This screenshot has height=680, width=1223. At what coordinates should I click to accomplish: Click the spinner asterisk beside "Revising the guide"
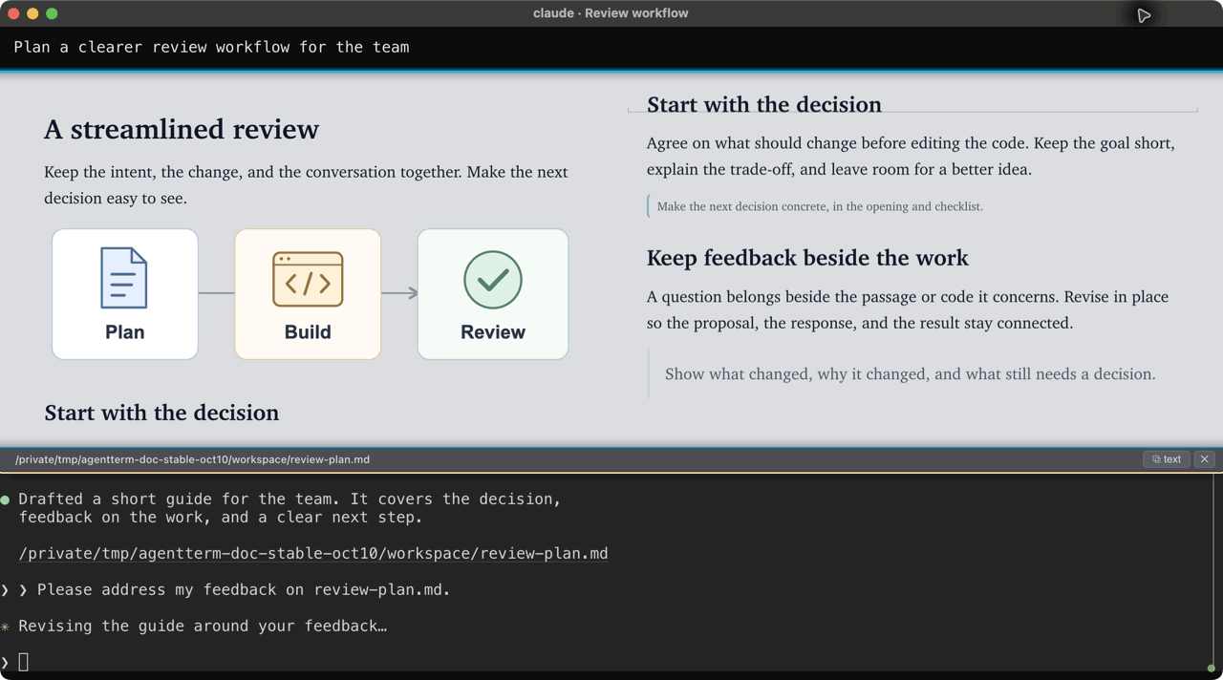(x=6, y=627)
